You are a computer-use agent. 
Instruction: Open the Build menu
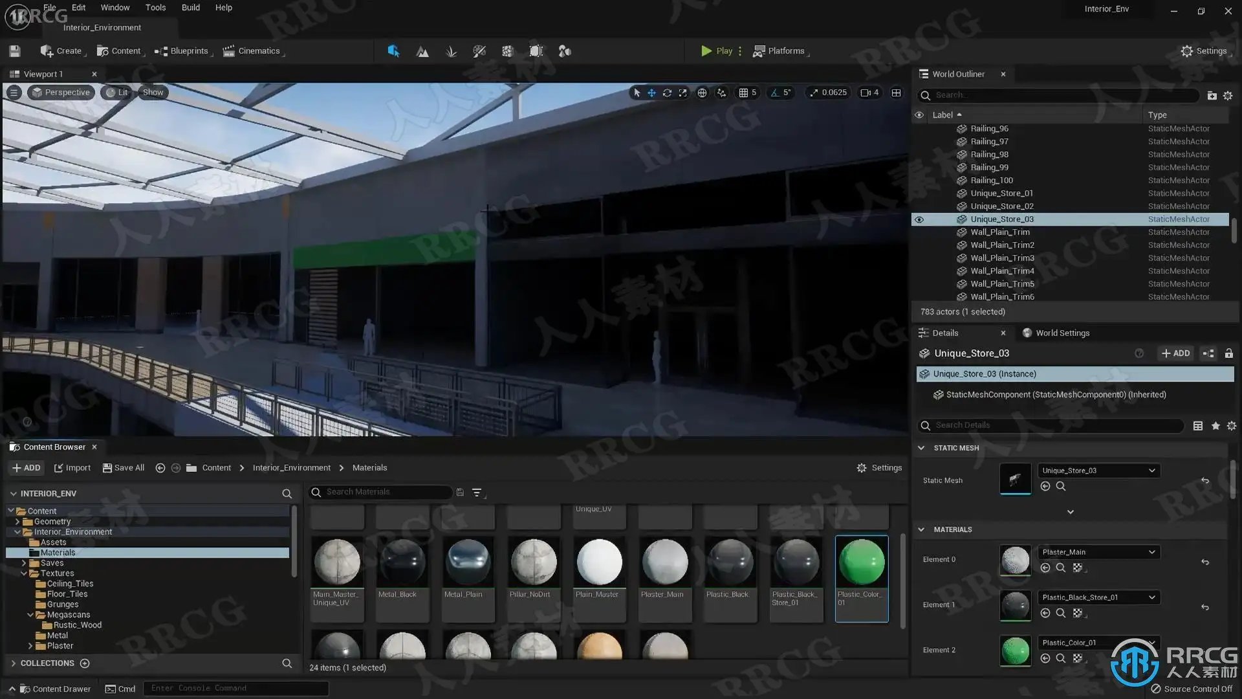(x=191, y=8)
